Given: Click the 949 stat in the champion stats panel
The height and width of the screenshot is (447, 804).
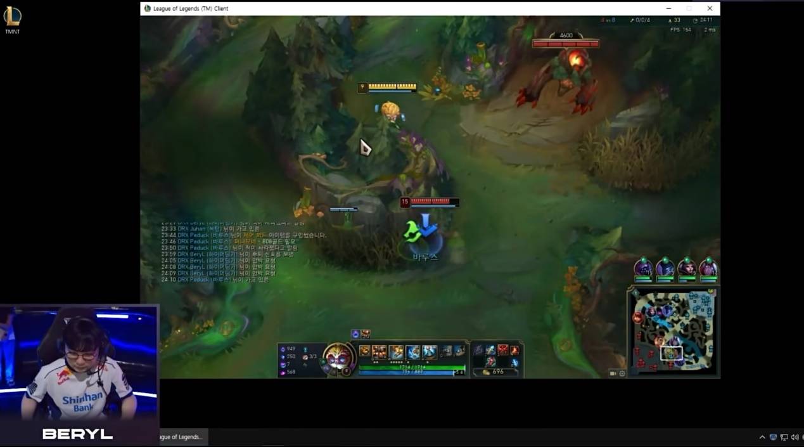Looking at the screenshot, I should click(288, 349).
